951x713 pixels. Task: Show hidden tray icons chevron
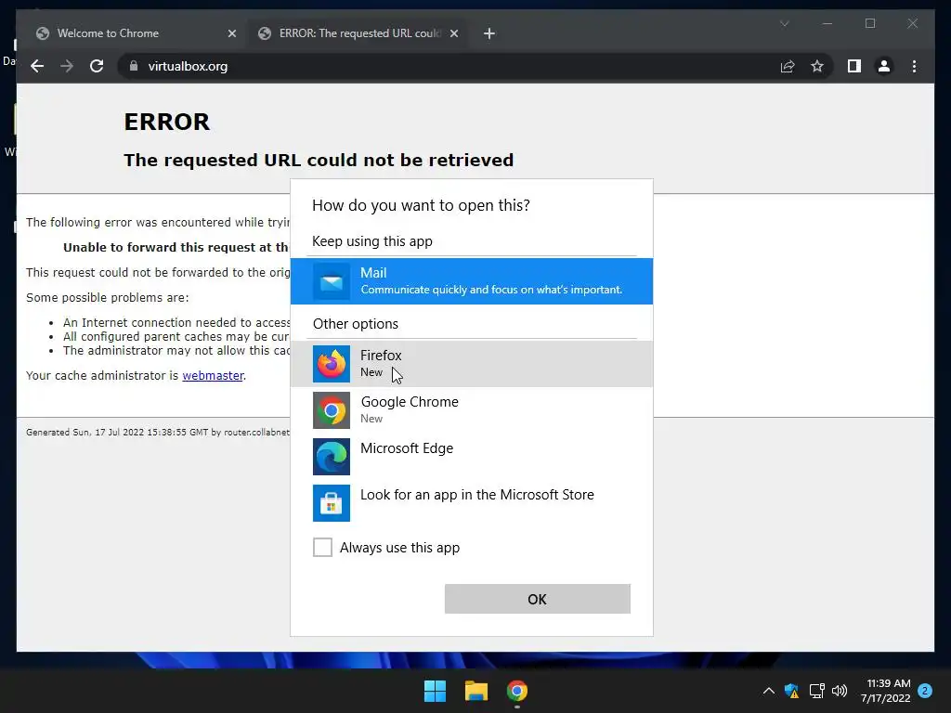(768, 691)
